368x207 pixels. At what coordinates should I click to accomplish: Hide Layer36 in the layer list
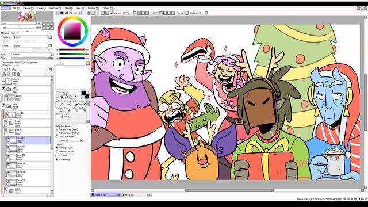click(x=8, y=147)
